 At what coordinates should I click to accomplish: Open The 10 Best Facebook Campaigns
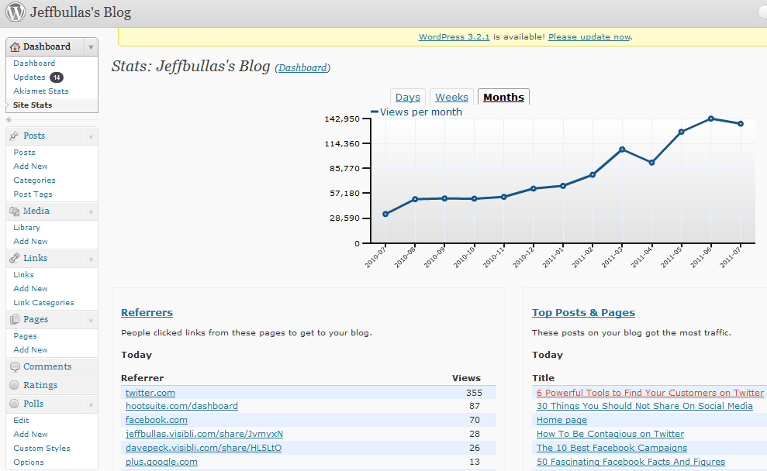click(611, 448)
